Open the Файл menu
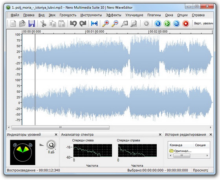 (15, 15)
